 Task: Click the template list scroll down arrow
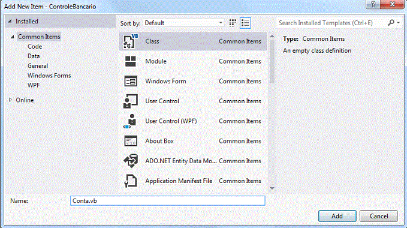click(272, 188)
